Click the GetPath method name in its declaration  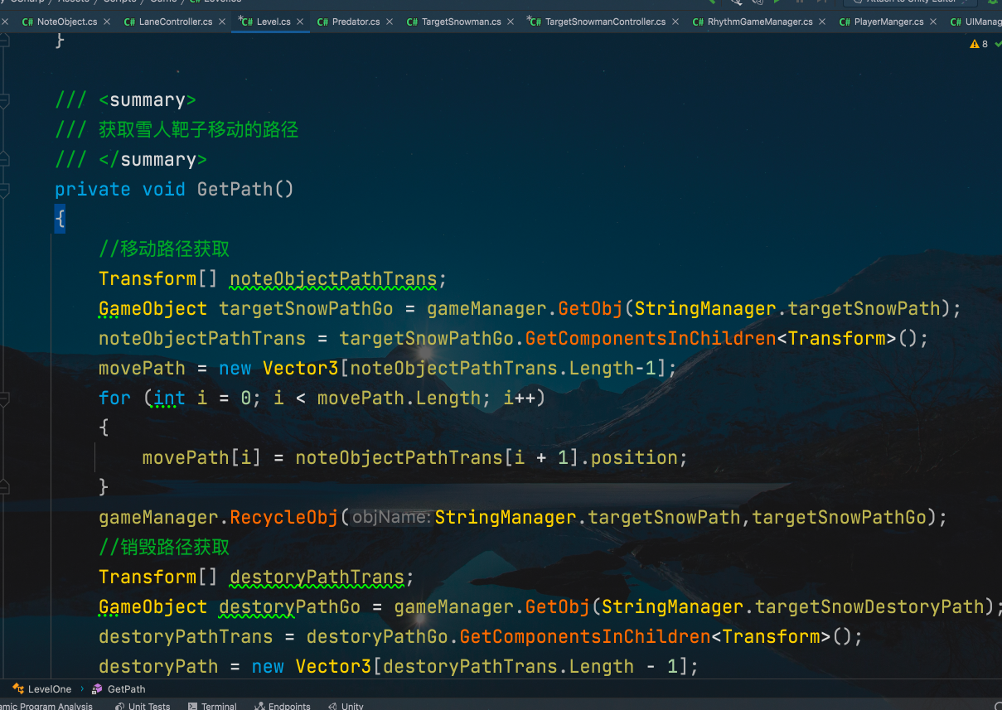(235, 190)
